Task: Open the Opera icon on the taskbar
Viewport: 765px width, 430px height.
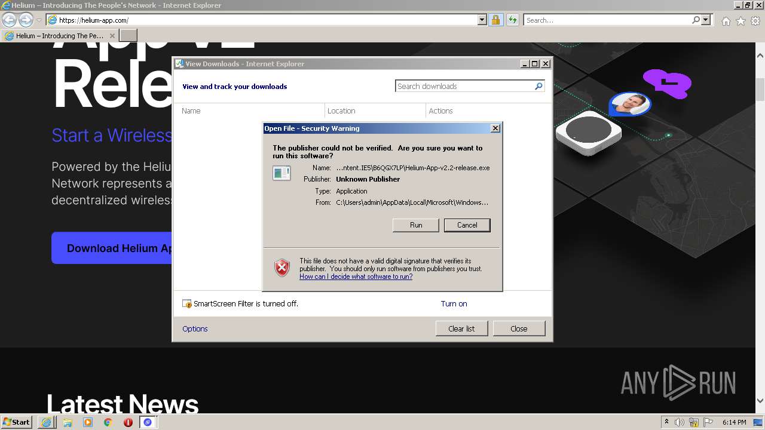Action: 128,422
